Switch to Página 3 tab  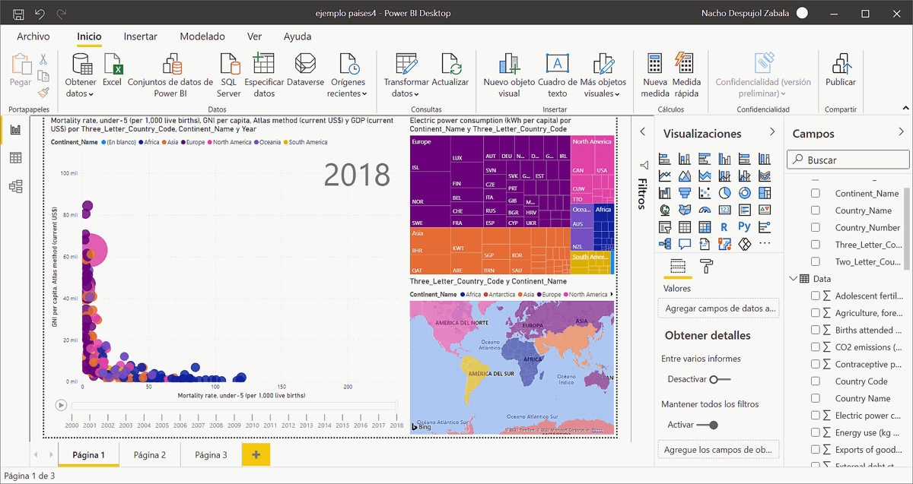pyautogui.click(x=211, y=454)
